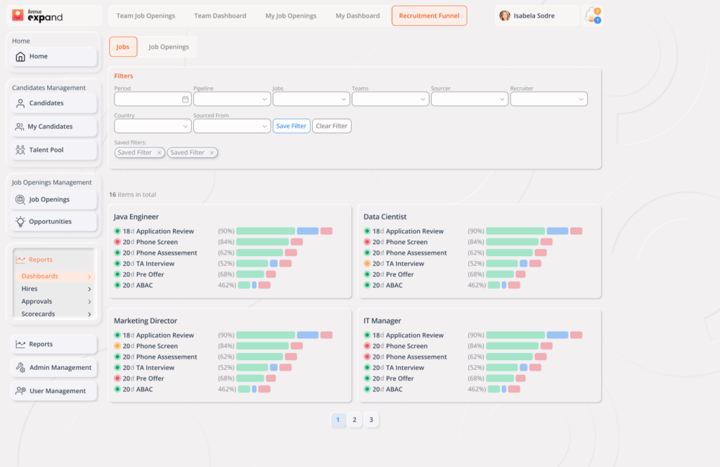The height and width of the screenshot is (467, 720).
Task: Open the Recruiter filter dropdown
Action: [x=548, y=100]
